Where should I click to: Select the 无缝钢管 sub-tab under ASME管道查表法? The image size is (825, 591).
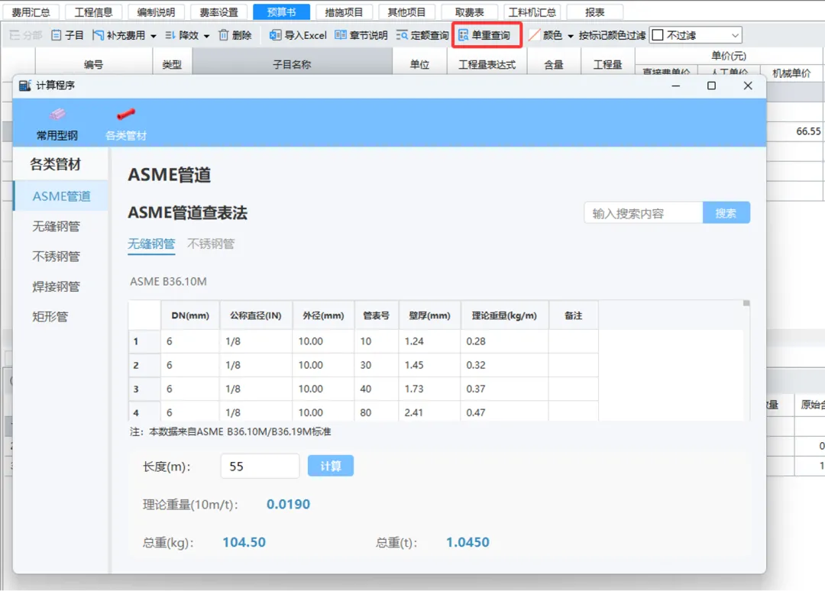click(x=151, y=244)
